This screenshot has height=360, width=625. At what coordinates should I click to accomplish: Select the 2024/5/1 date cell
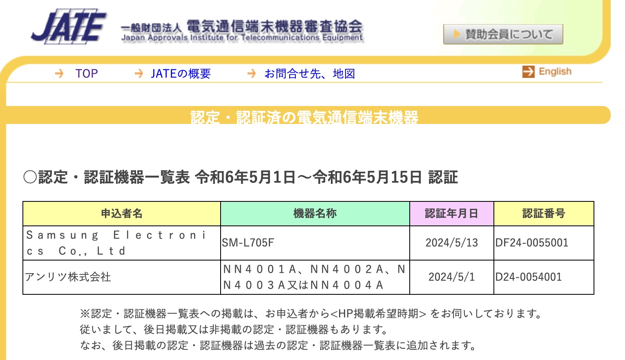[x=452, y=277]
